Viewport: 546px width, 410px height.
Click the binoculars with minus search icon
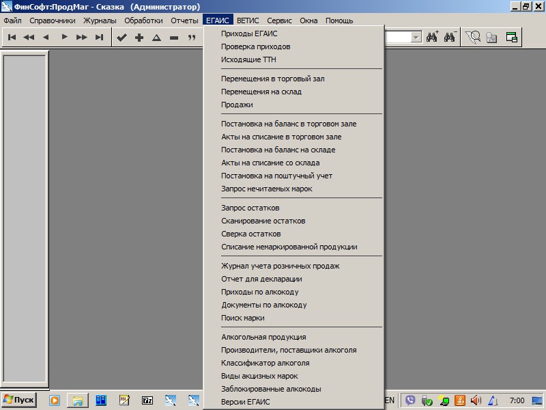pos(450,37)
